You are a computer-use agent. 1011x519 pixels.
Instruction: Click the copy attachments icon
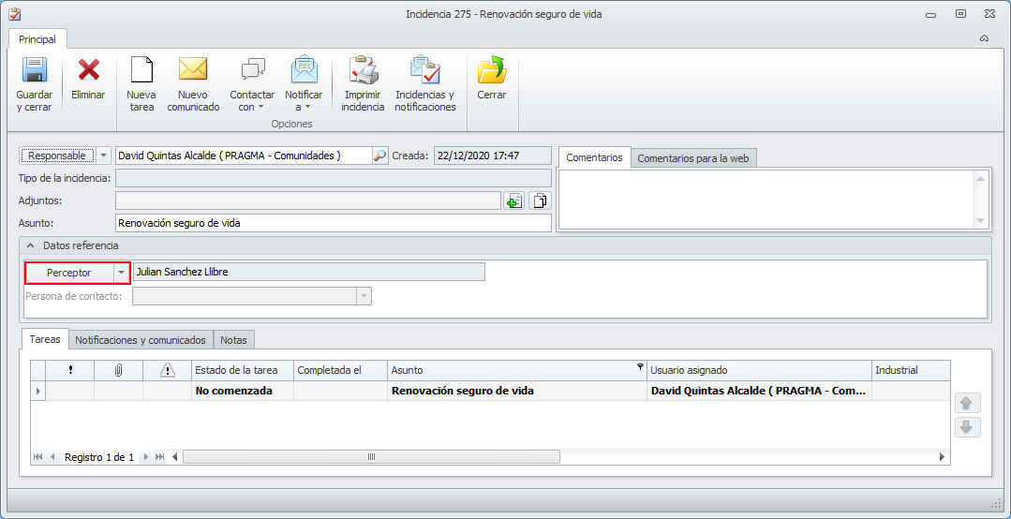click(540, 200)
